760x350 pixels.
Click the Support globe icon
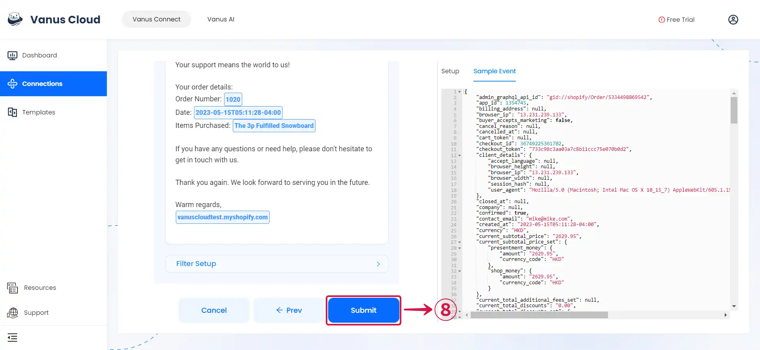click(12, 313)
